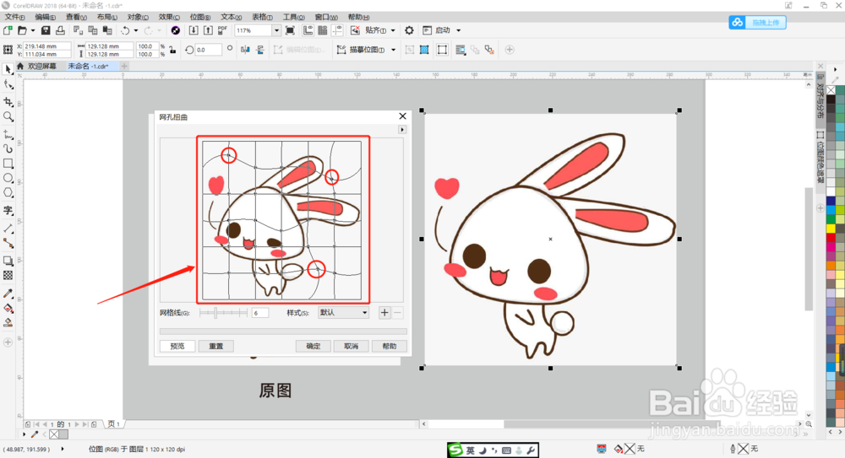Select the Drop Shadow tool
This screenshot has width=845, height=458.
point(8,261)
